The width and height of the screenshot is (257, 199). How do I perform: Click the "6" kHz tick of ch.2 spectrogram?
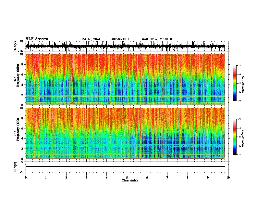22,128
